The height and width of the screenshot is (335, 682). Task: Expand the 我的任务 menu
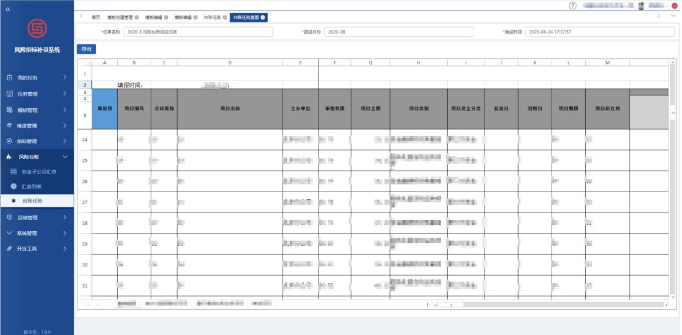click(65, 77)
